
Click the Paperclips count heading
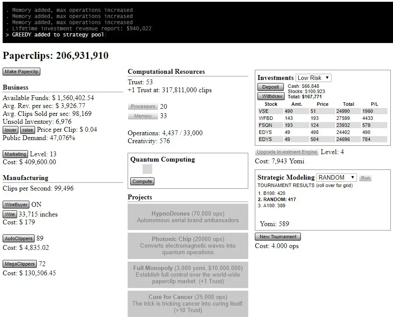click(x=55, y=56)
